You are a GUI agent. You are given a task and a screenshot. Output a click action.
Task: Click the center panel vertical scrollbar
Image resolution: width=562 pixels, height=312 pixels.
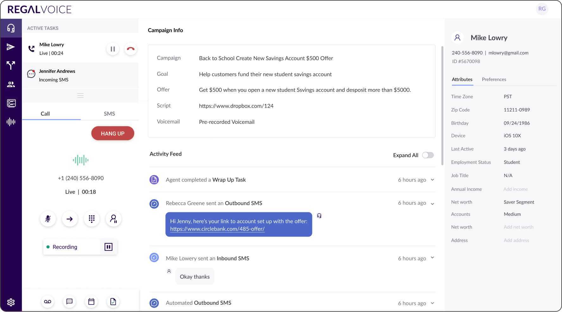pos(442,105)
